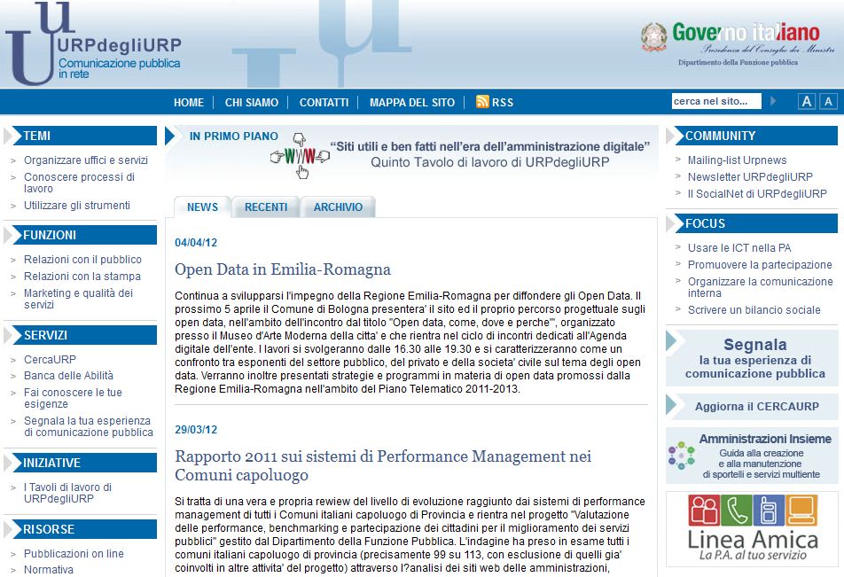Focus the 'cerca nel sito...' search field
The image size is (844, 577).
pos(716,101)
